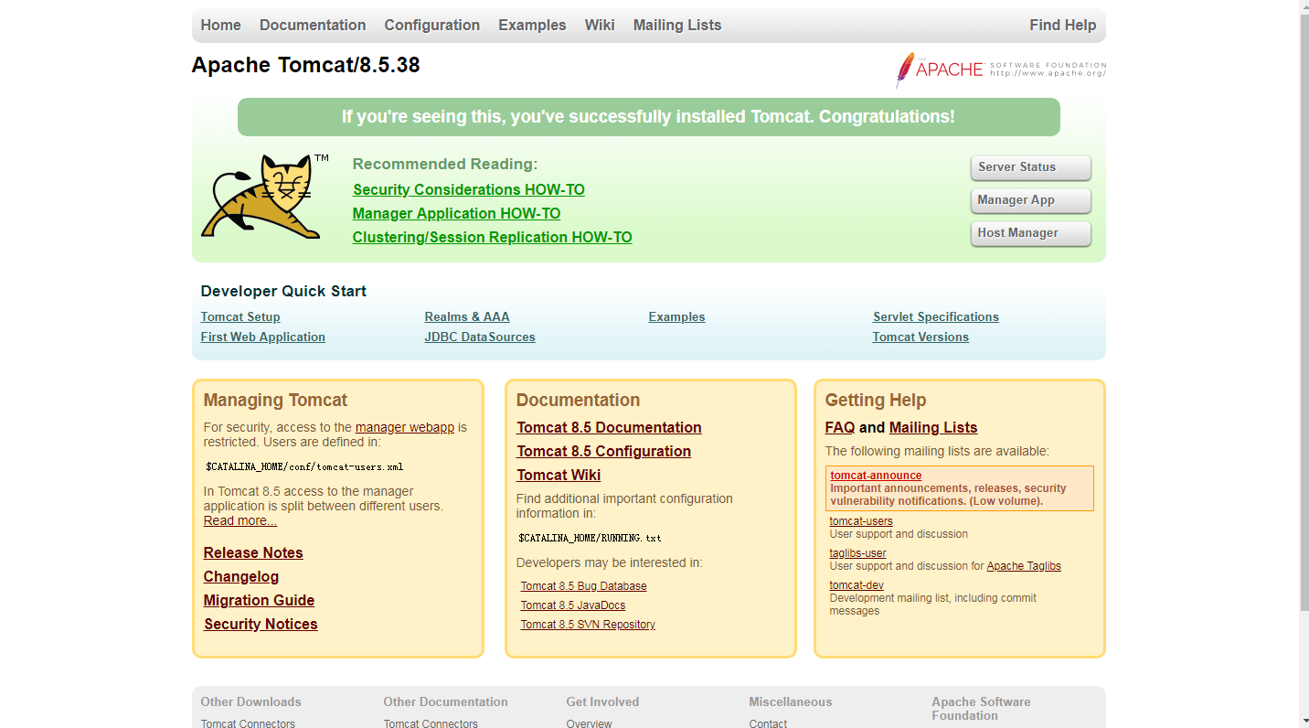1309x728 pixels.
Task: Open Tomcat 8.5 Documentation link
Action: point(609,428)
